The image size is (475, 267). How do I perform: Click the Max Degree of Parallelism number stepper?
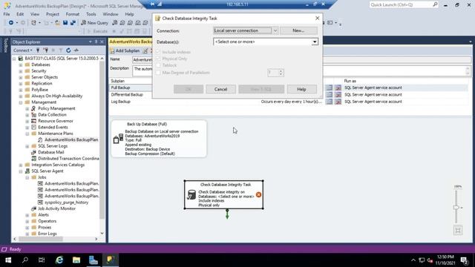pos(281,73)
